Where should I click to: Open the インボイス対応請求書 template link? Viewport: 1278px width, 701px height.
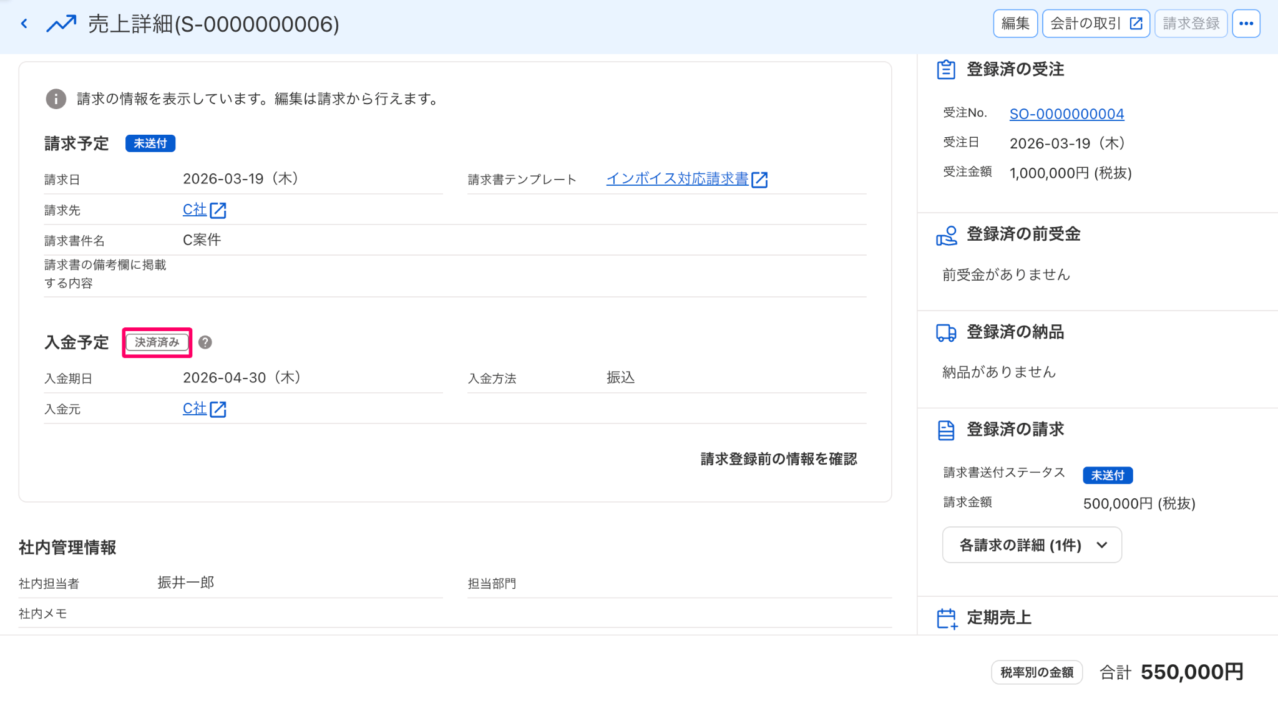(677, 179)
